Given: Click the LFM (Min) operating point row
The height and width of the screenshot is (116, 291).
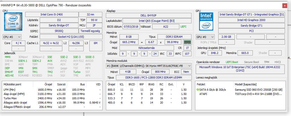Looking at the screenshot, I should coord(52,90).
